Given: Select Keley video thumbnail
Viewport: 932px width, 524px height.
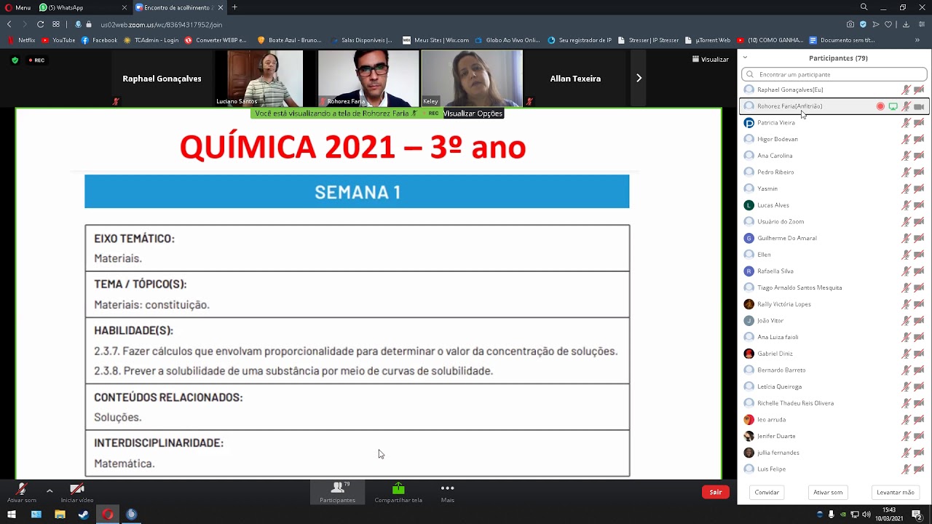Looking at the screenshot, I should pos(472,78).
